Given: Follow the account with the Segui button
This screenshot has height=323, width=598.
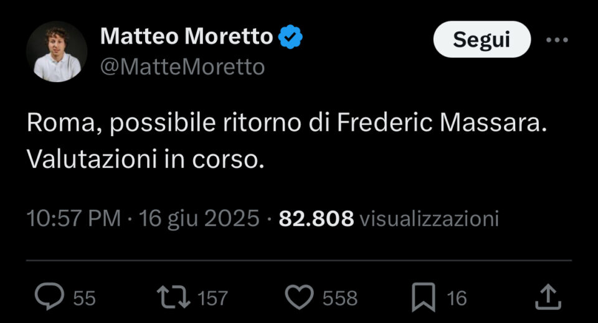Looking at the screenshot, I should (x=482, y=39).
